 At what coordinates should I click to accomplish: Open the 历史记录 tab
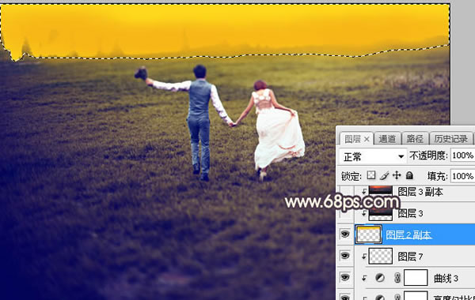(450, 139)
